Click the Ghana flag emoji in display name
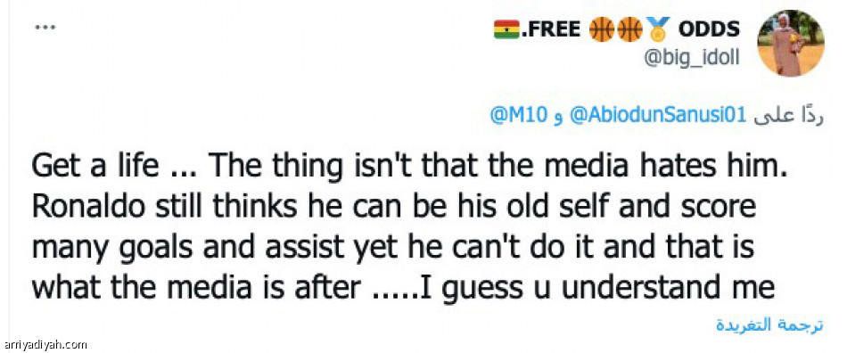The width and height of the screenshot is (847, 353). (x=506, y=29)
